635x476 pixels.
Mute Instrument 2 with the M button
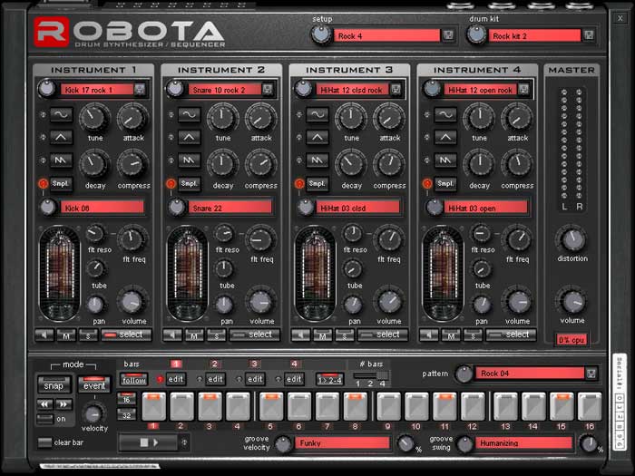194,335
